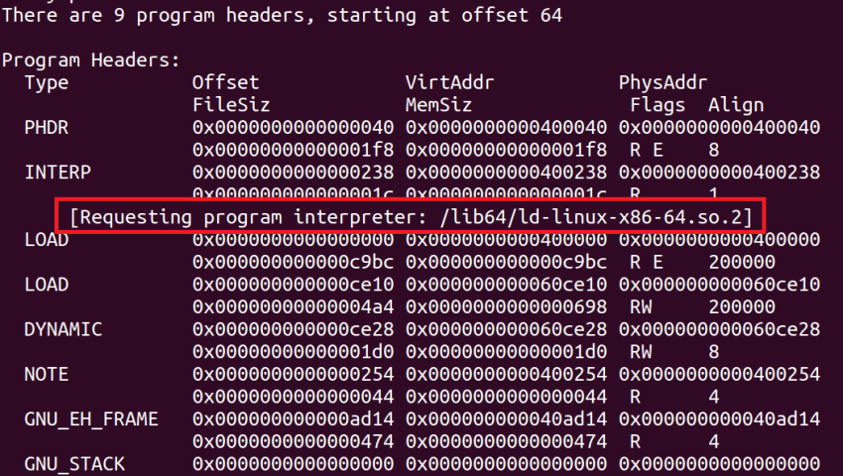Click the PhysAddr column header
The height and width of the screenshot is (476, 843).
pos(662,82)
